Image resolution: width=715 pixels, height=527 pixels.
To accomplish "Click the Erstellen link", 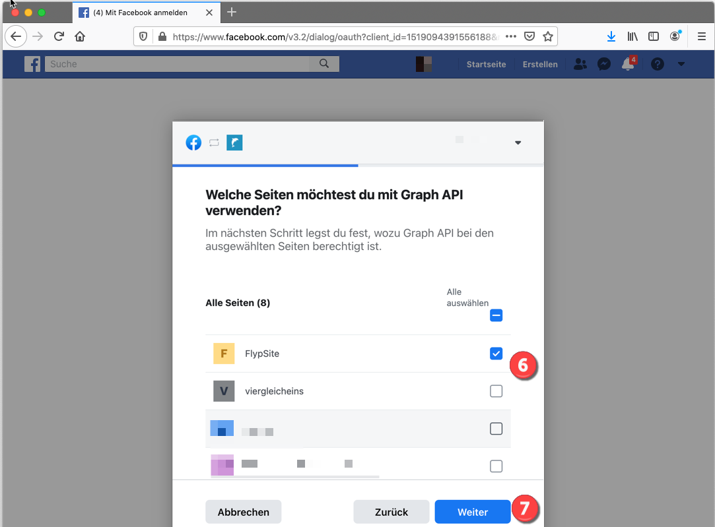I will tap(540, 64).
